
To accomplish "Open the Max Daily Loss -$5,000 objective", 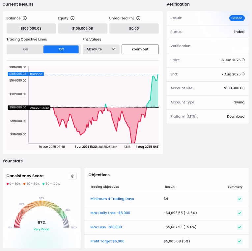I will pos(110,213).
